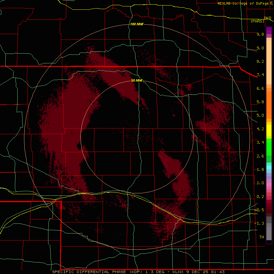274x274 pixels.
Task: Click the 5.0 value on the color scale
Action: (x=260, y=115)
